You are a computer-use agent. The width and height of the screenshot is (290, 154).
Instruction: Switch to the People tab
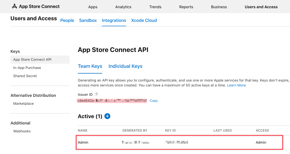[x=67, y=21]
